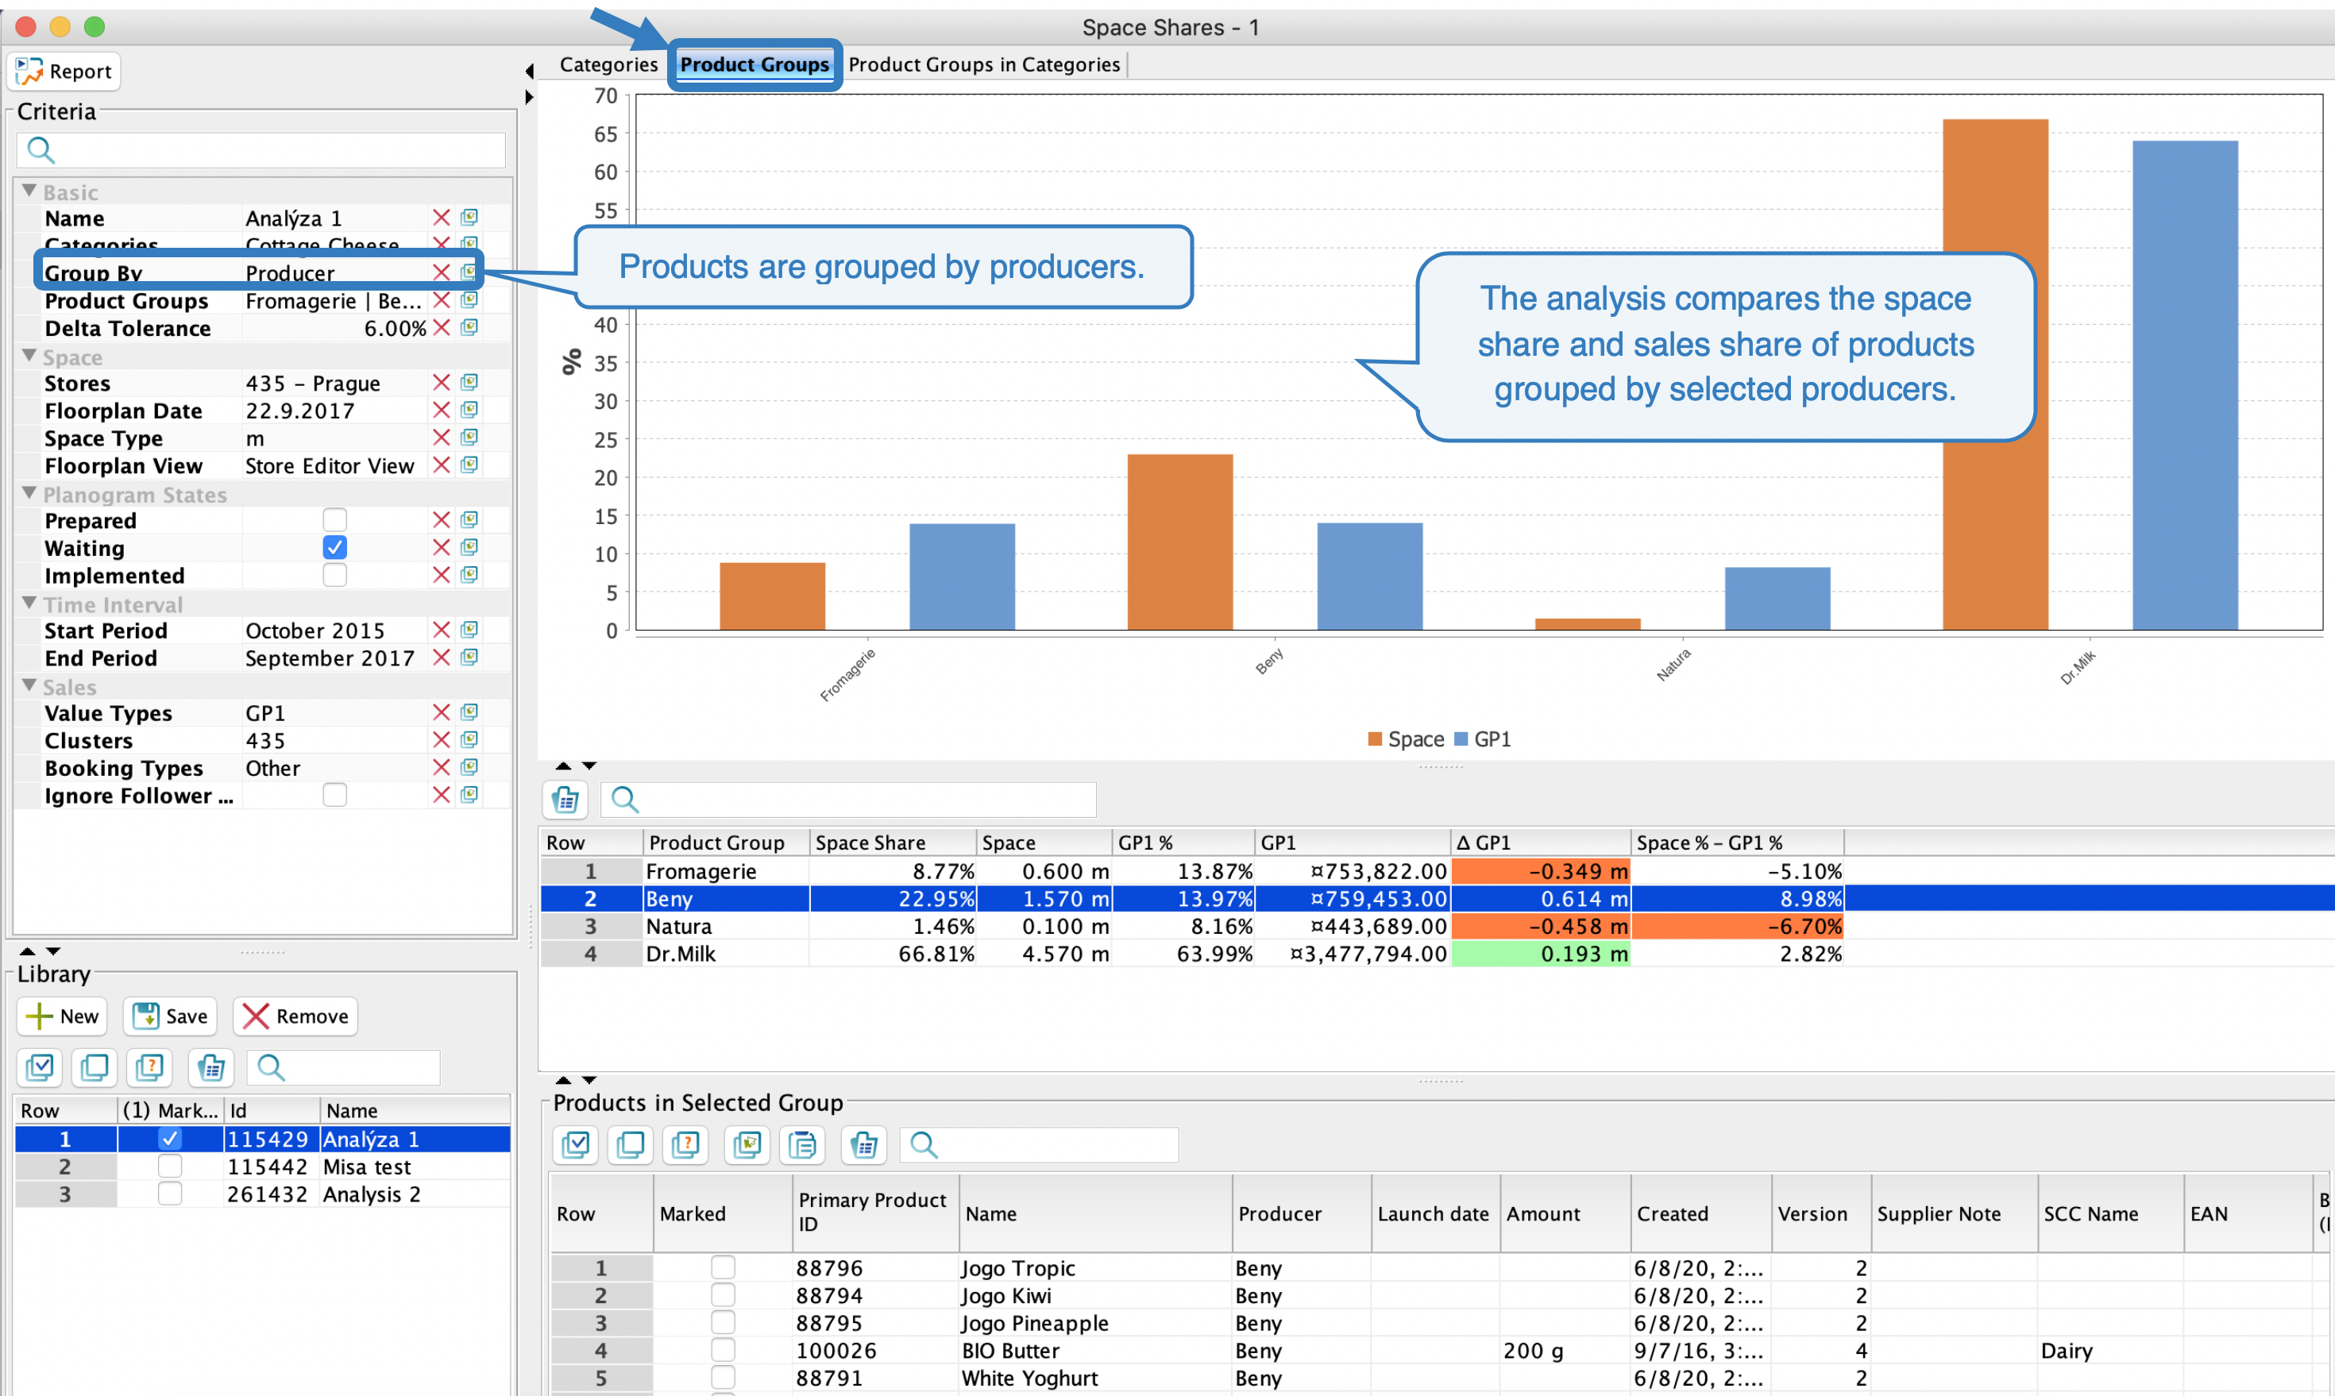The height and width of the screenshot is (1396, 2335).
Task: Click deselect-all icon in Products in Selected Group
Action: coord(631,1145)
